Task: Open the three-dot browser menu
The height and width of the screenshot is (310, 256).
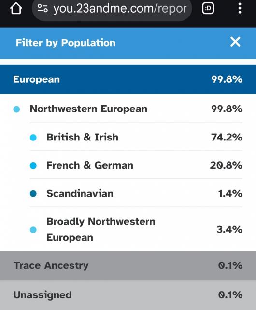Action: [x=240, y=8]
